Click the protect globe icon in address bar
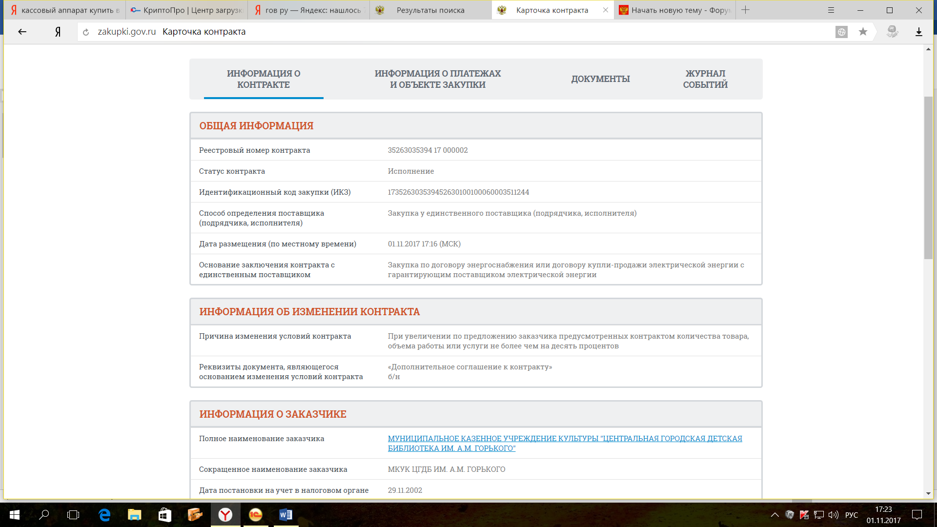This screenshot has width=937, height=527. [841, 32]
